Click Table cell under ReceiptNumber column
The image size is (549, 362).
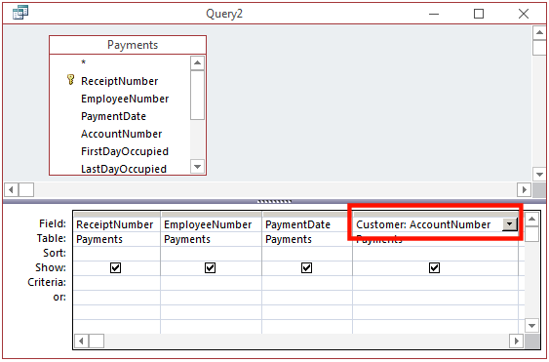pyautogui.click(x=117, y=239)
